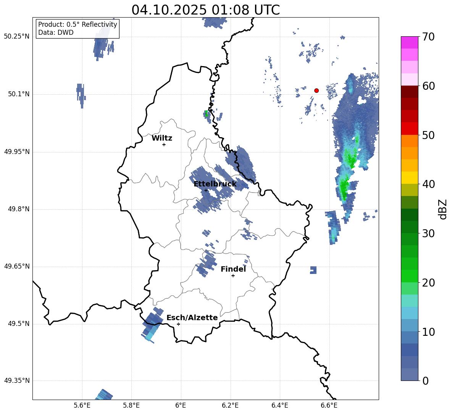Click the red radar site dot

[316, 91]
